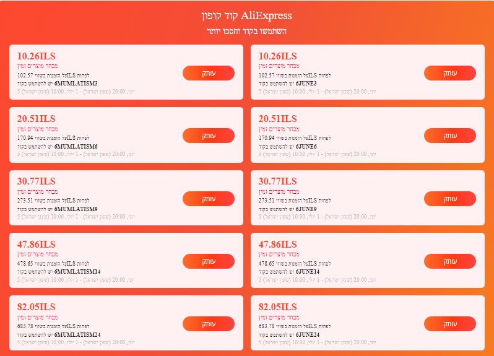The height and width of the screenshot is (356, 494).
Task: Click the 6JUNE14 code text
Action: click(308, 271)
